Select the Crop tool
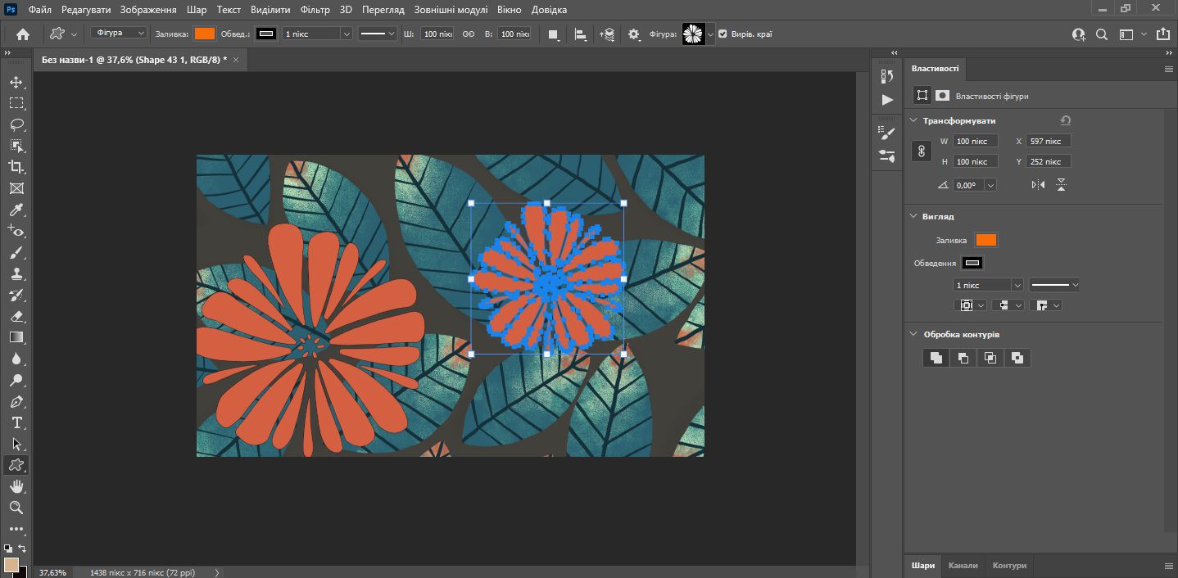 pyautogui.click(x=16, y=167)
